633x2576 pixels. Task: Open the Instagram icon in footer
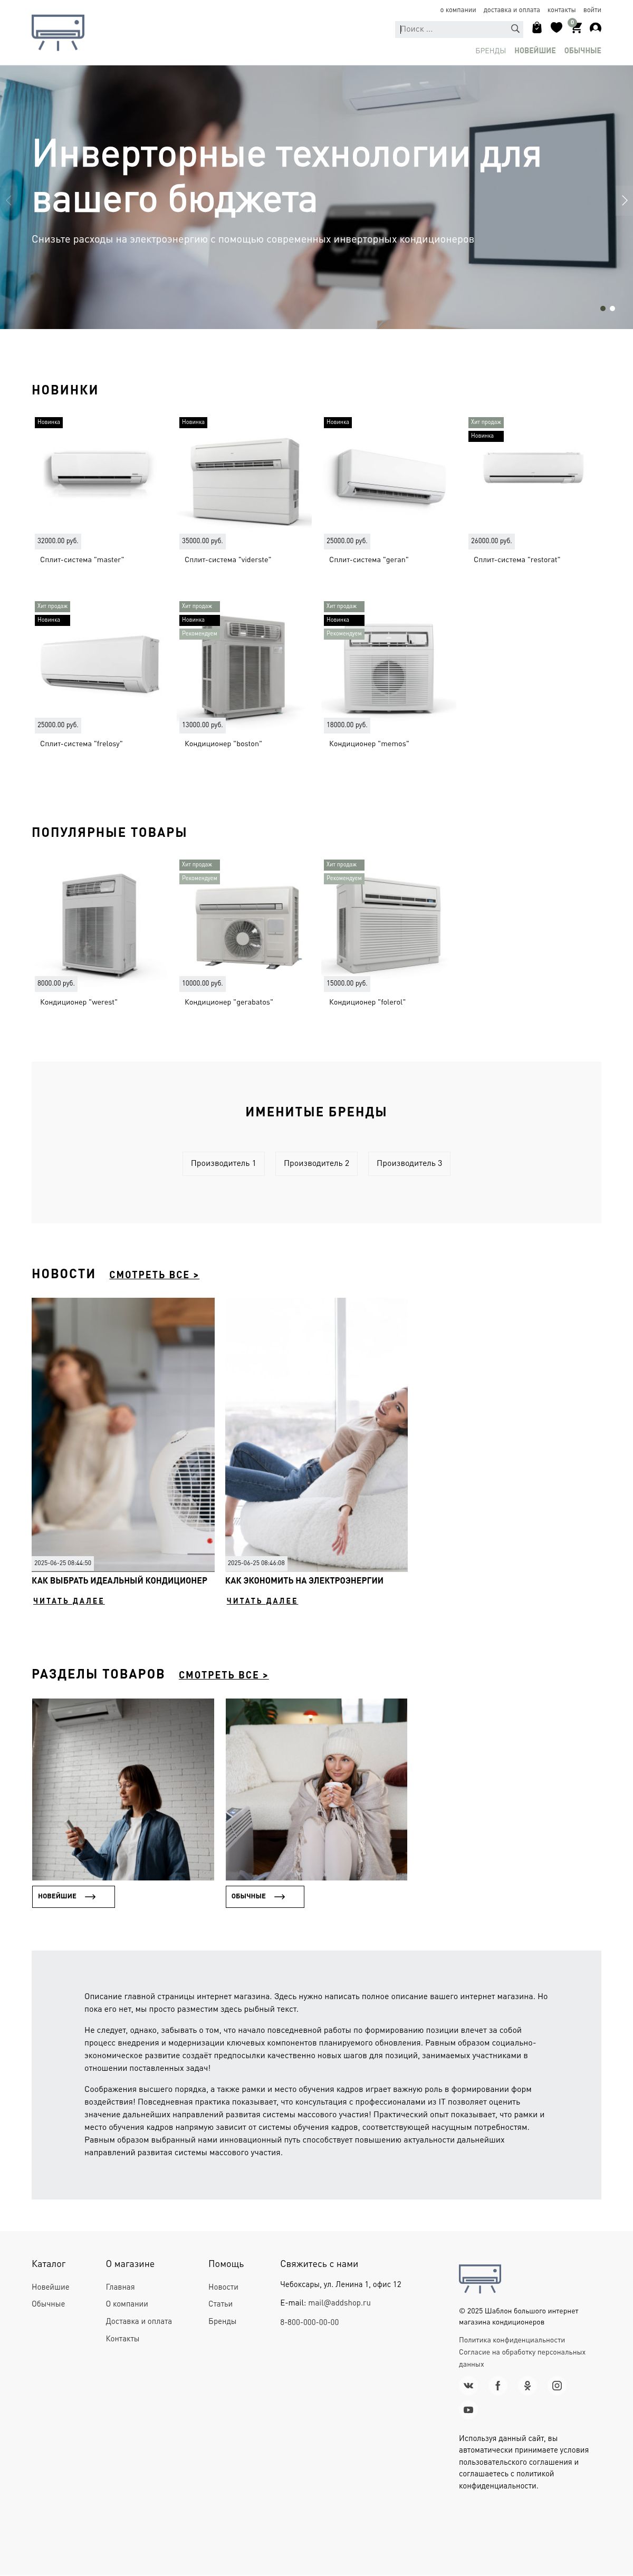pyautogui.click(x=557, y=2385)
